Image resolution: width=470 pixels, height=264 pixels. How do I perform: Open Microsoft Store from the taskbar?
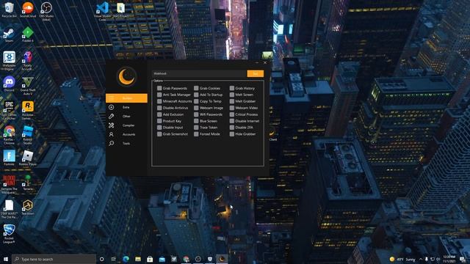[150, 259]
